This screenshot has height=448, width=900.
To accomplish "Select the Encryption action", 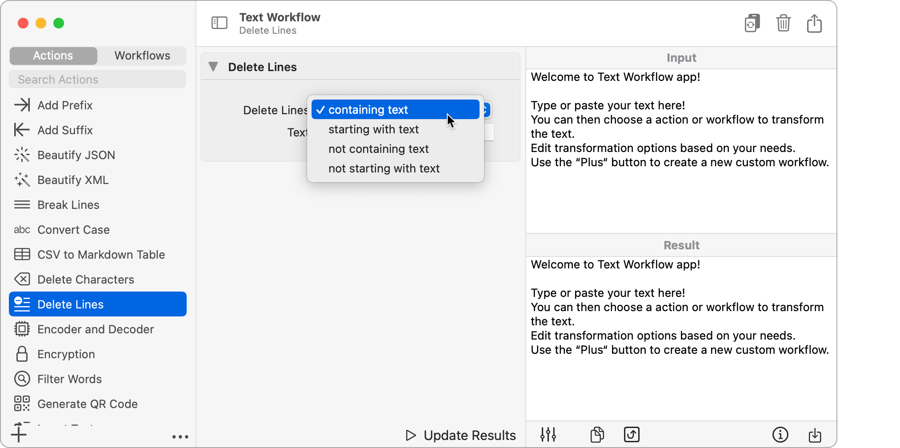I will 98,354.
